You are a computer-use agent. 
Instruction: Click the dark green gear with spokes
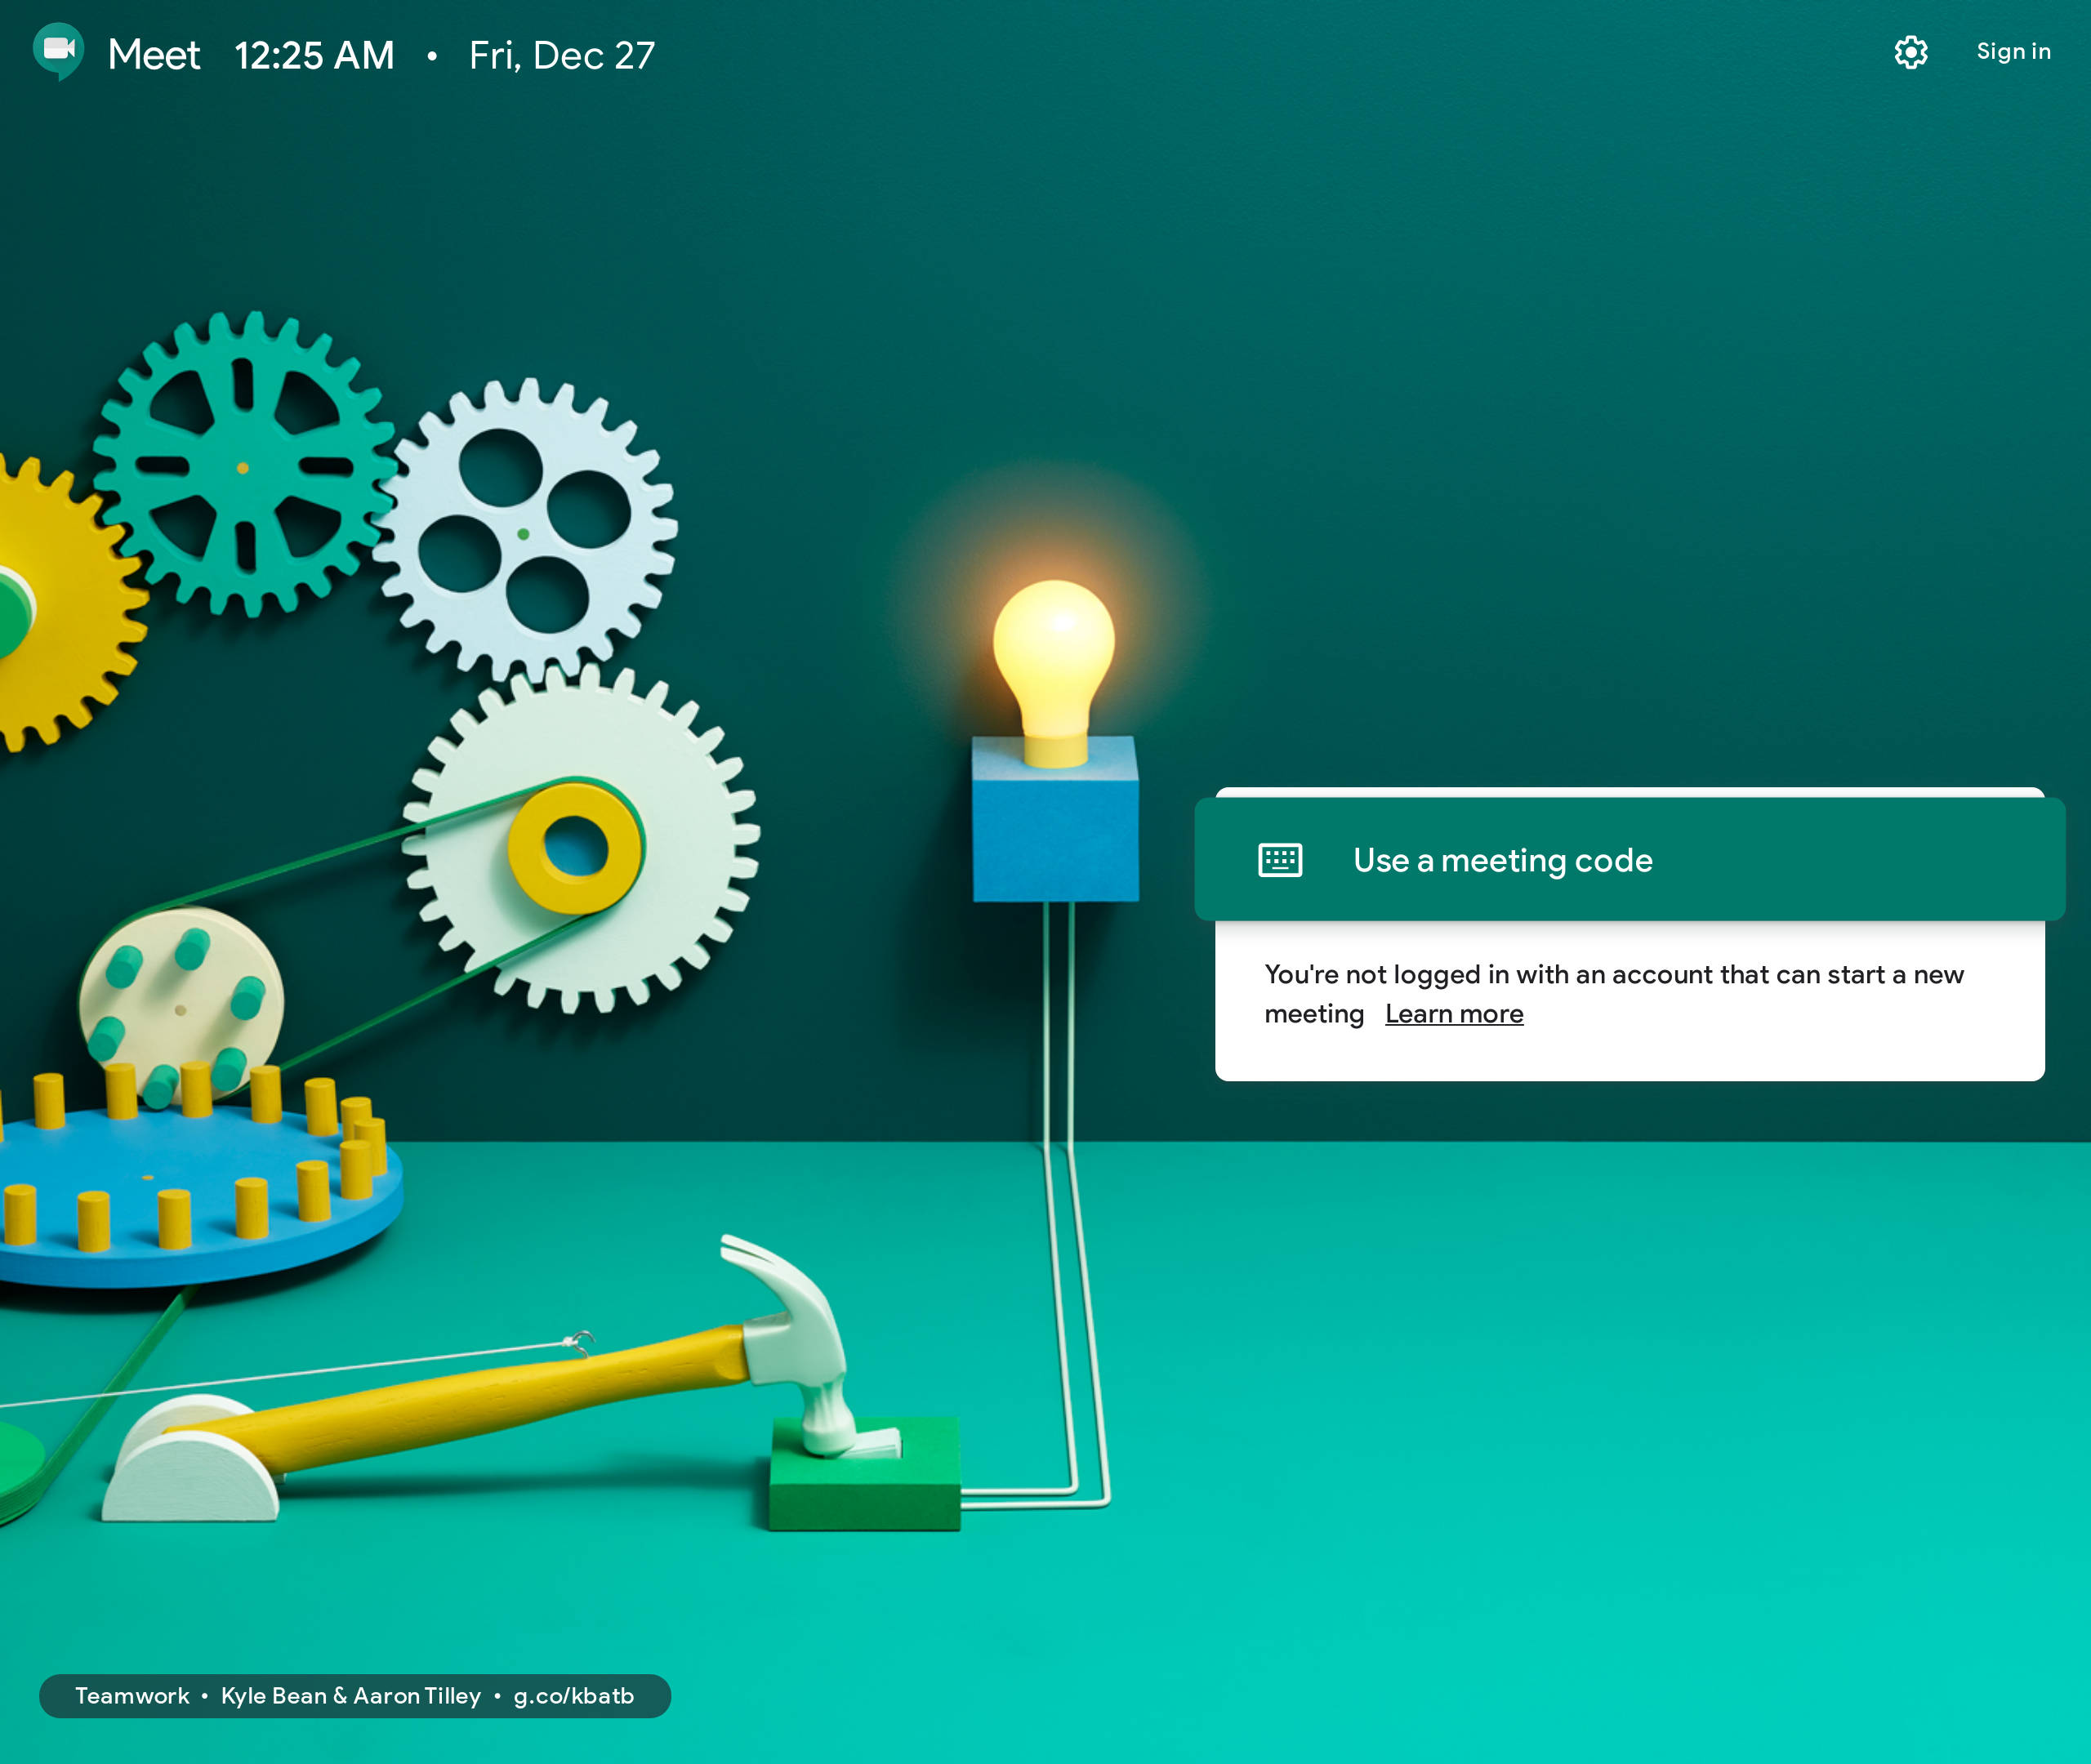tap(243, 466)
